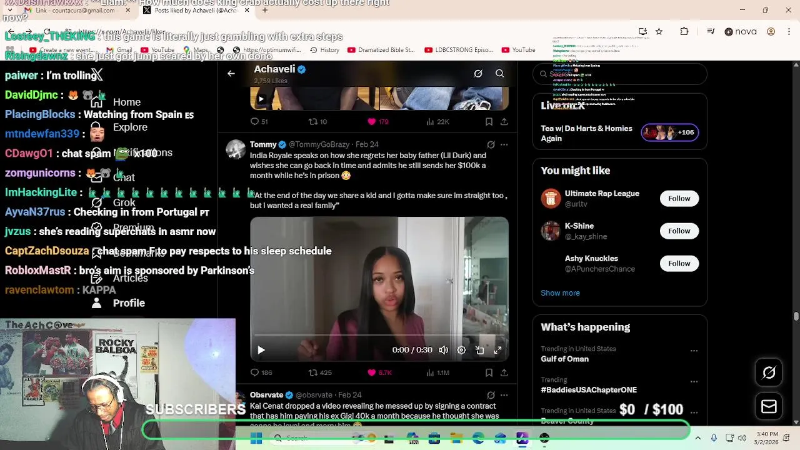Open the nova profile chip in Chrome
800x450 pixels.
click(x=742, y=32)
